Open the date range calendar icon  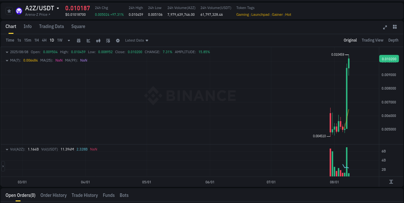tap(79, 40)
